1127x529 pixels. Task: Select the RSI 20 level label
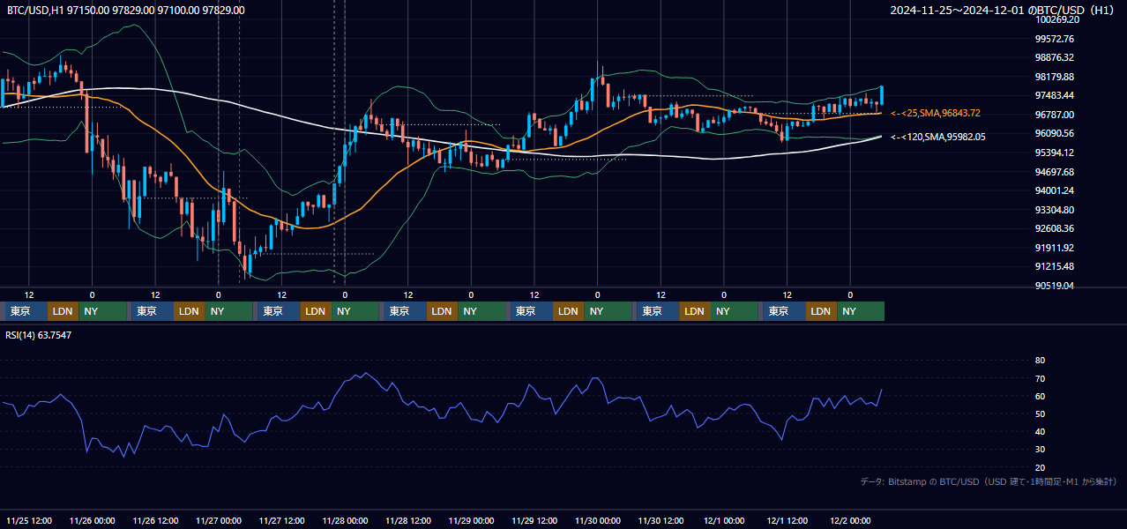(1040, 467)
